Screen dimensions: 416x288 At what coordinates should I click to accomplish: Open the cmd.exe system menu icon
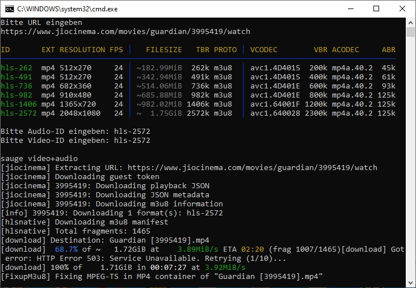(x=9, y=9)
